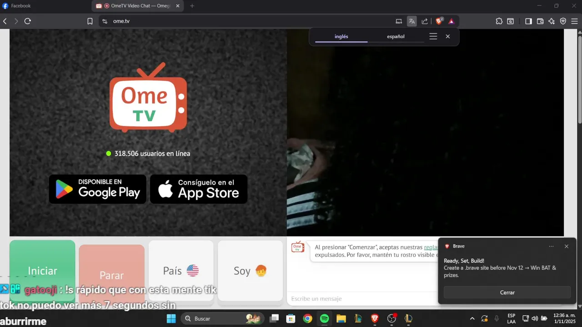
Task: Open Spotify from taskbar
Action: 324,318
